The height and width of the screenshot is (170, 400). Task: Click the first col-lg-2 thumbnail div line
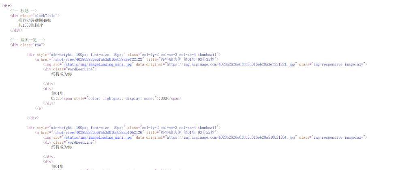pyautogui.click(x=124, y=55)
